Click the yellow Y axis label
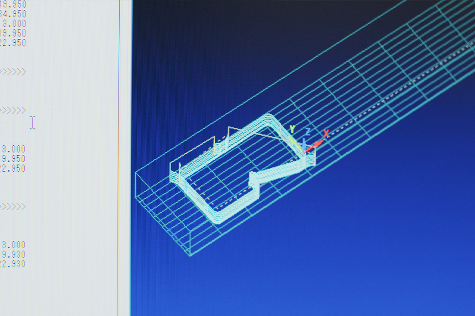The image size is (475, 316). pyautogui.click(x=292, y=129)
